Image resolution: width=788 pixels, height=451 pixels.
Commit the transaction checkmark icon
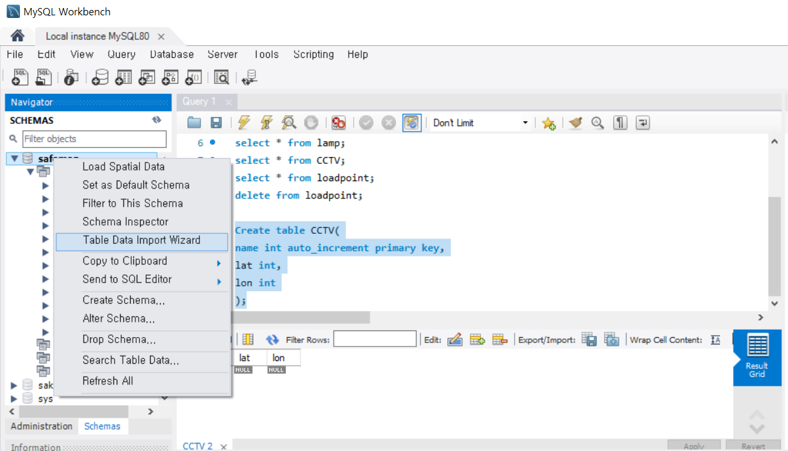[x=367, y=123]
